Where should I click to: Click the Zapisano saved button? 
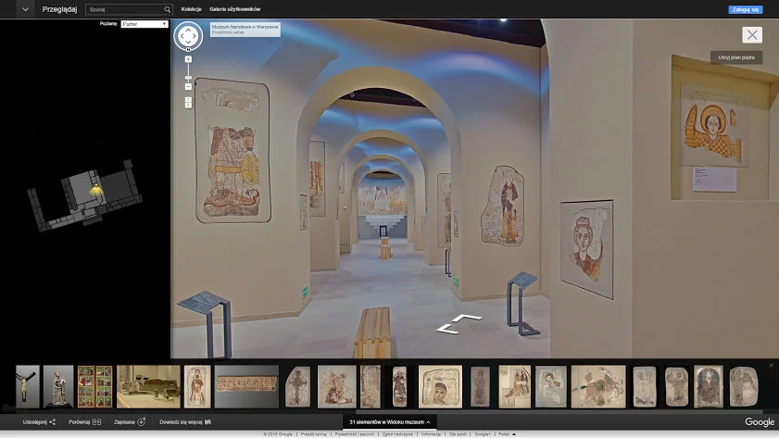[130, 422]
